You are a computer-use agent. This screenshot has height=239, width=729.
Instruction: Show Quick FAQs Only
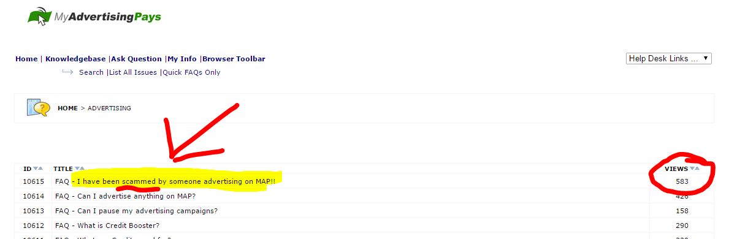coord(191,72)
